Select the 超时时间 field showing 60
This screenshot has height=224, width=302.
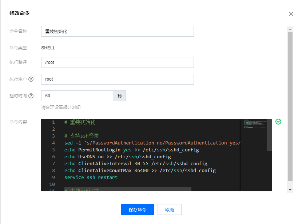[x=78, y=96]
